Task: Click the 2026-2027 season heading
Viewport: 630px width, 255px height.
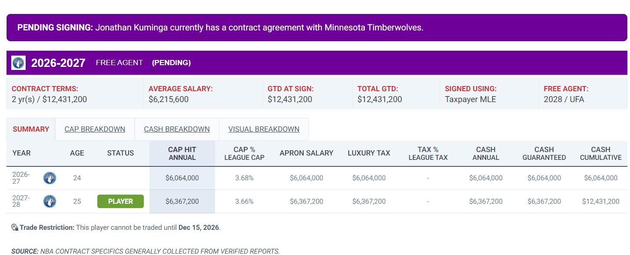Action: 58,63
